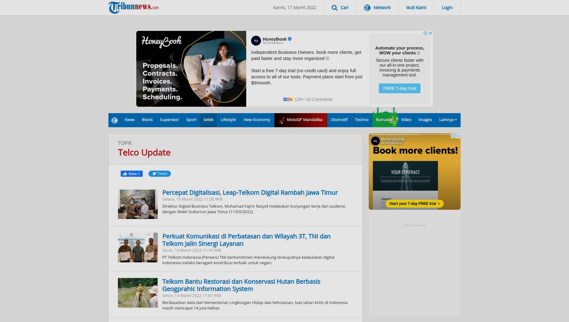Click thumbnail of forest restoration article
569x322 pixels.
tap(138, 293)
